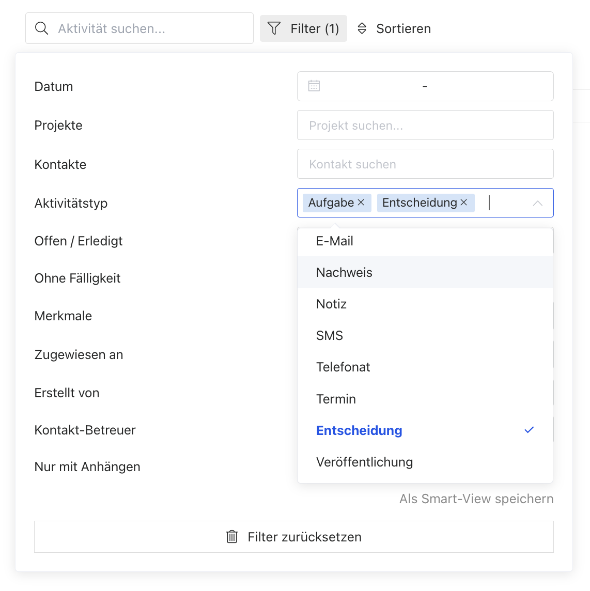
Task: Open the Filter (1) button
Action: point(303,28)
